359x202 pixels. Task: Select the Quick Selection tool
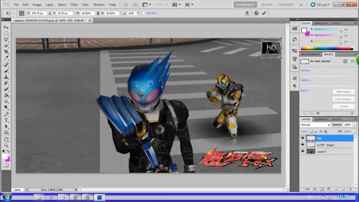point(6,46)
